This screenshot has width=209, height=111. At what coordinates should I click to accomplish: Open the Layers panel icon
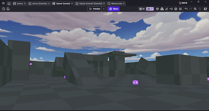[176, 9]
